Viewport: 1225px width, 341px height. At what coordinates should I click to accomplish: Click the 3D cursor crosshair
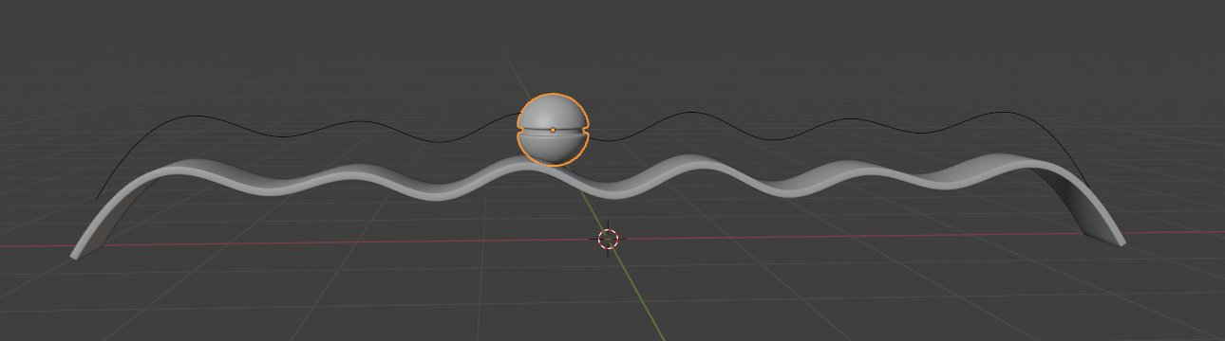[609, 239]
